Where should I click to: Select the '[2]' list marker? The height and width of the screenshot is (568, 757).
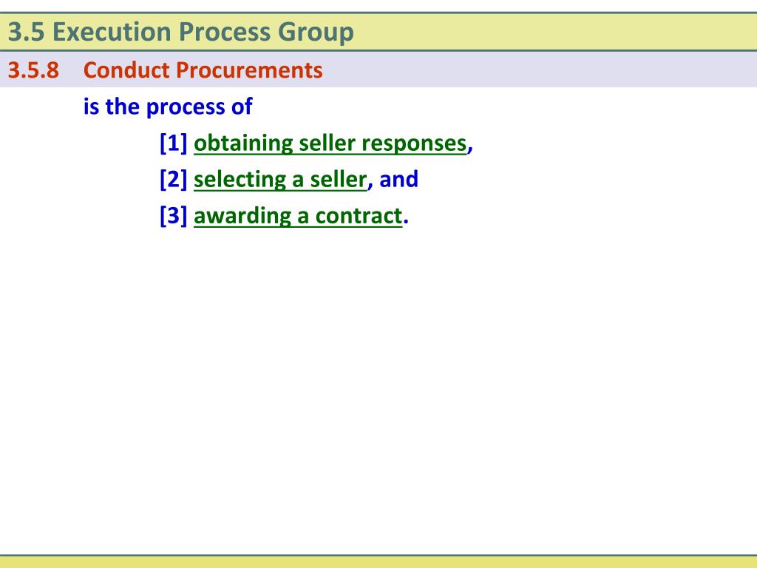coord(173,179)
